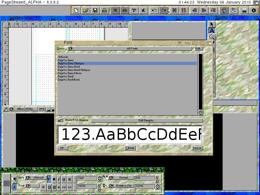The height and width of the screenshot is (195, 260).
Task: Click the Undo arrow icon
Action: 154,10
